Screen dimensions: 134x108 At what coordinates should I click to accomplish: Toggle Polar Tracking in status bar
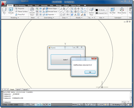33,104
